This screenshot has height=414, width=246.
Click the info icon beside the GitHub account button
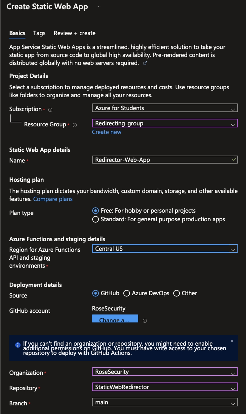coord(144,321)
